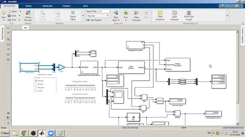The height and width of the screenshot is (137, 245).
Task: Switch to the Simulation ribbon tab
Action: coord(9,6)
